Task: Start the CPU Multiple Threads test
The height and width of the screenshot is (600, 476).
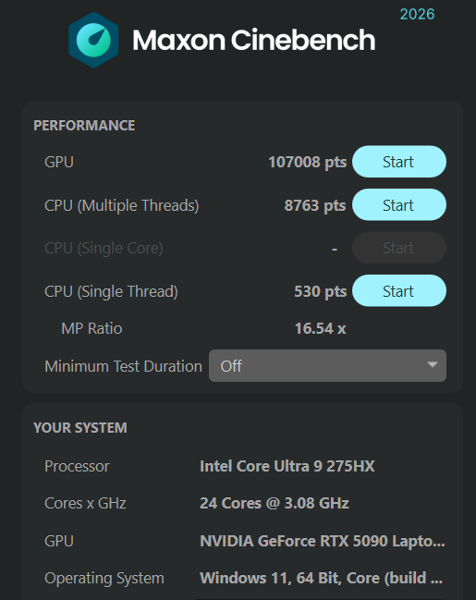Action: (399, 204)
